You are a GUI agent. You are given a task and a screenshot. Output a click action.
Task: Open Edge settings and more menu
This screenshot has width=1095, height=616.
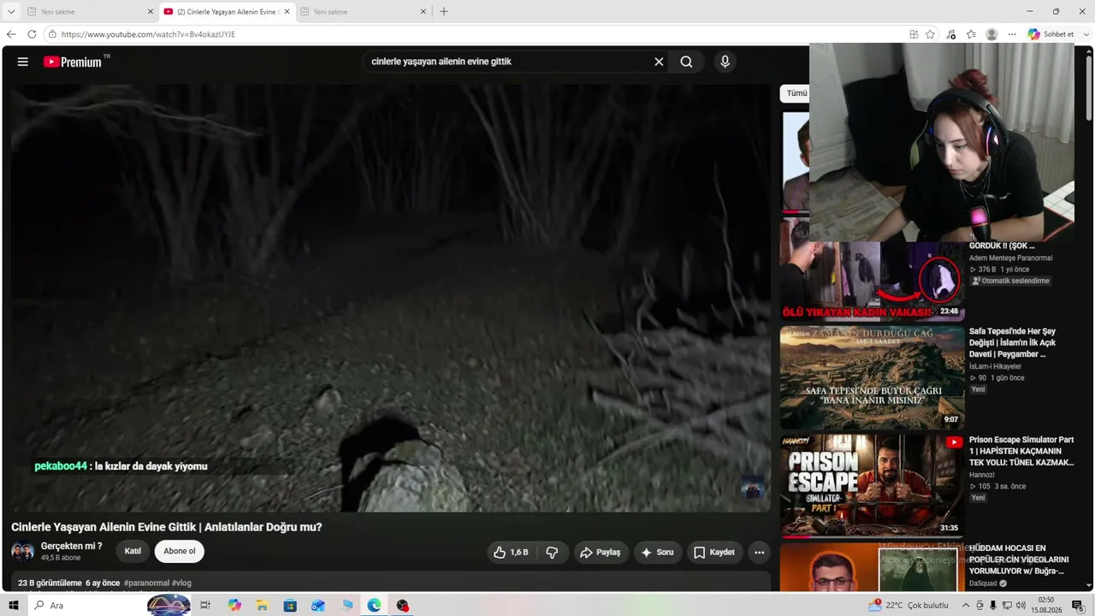coord(1012,34)
